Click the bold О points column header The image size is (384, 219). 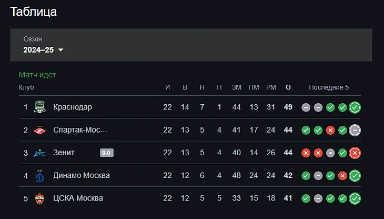[288, 87]
